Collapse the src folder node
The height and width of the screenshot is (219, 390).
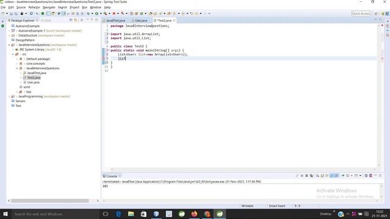click(x=13, y=54)
